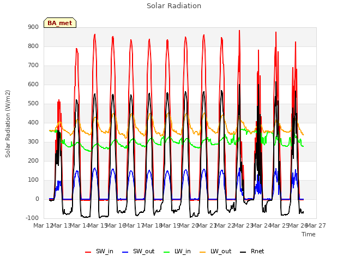Click the 900 y-axis tick label

[x=33, y=27]
